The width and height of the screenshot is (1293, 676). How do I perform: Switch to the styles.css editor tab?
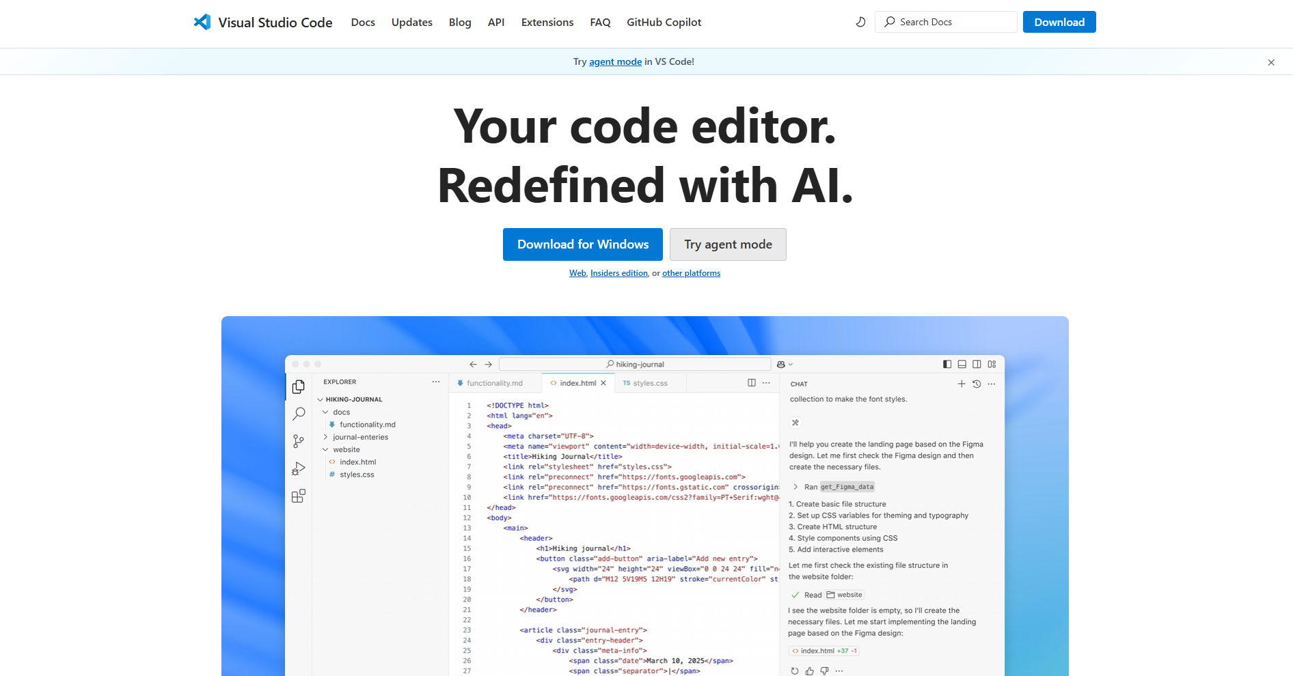pos(650,383)
